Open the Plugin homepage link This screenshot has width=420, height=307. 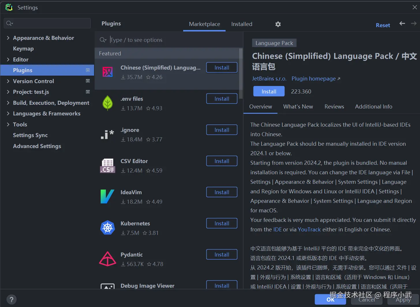pyautogui.click(x=316, y=78)
